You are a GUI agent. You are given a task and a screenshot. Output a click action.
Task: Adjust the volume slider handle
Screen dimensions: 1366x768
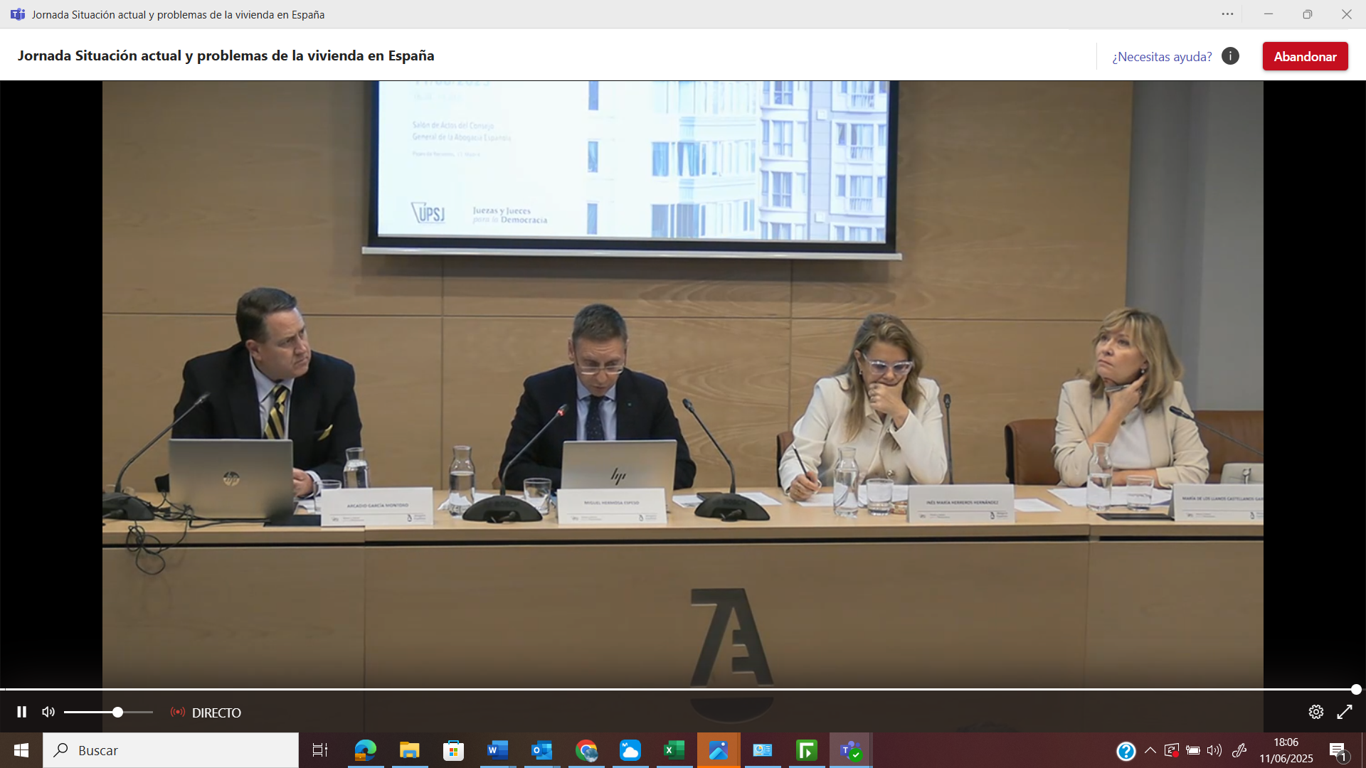pyautogui.click(x=118, y=712)
